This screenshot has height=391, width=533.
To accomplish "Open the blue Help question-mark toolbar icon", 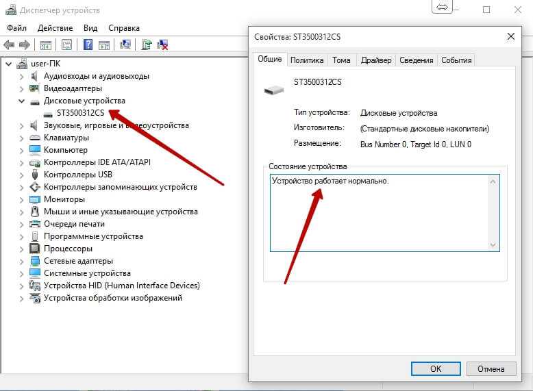I will tap(88, 45).
